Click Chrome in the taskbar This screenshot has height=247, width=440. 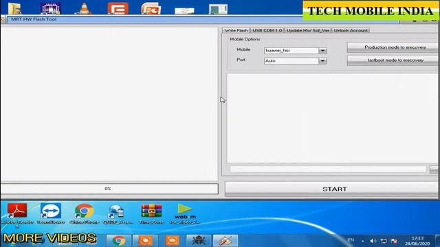(x=119, y=241)
